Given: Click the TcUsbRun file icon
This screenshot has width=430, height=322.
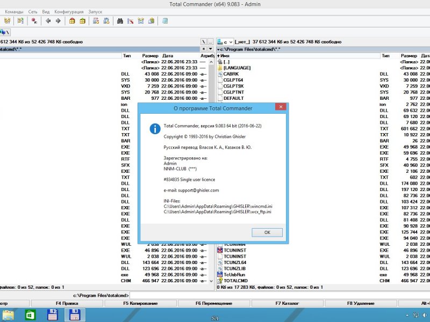Looking at the screenshot, I should point(220,275).
